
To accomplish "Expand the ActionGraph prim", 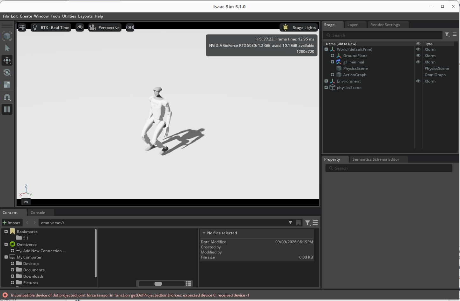I will [x=332, y=75].
